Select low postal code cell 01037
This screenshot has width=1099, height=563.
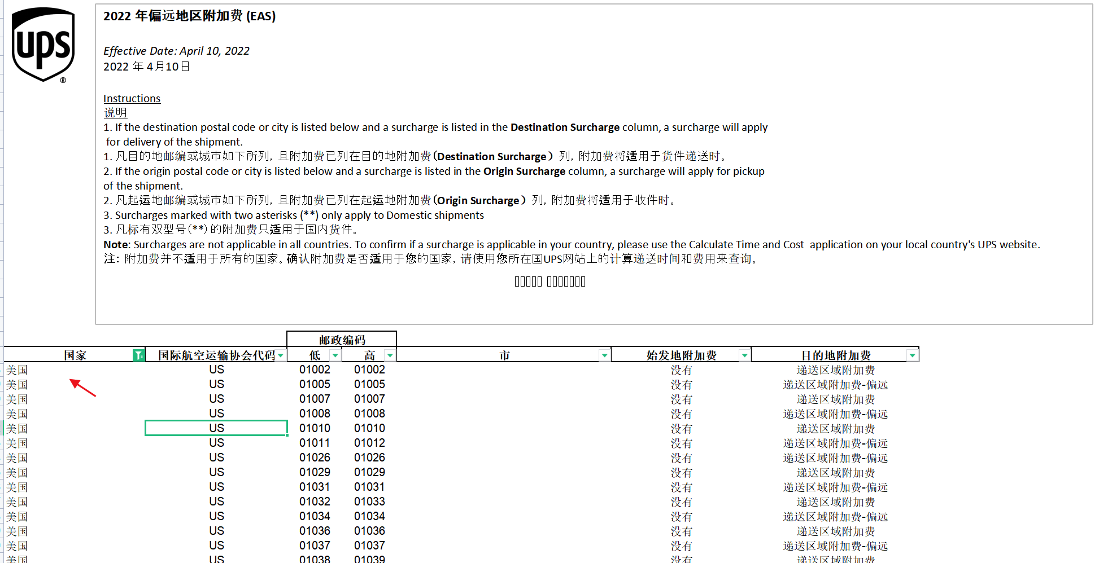(x=315, y=546)
